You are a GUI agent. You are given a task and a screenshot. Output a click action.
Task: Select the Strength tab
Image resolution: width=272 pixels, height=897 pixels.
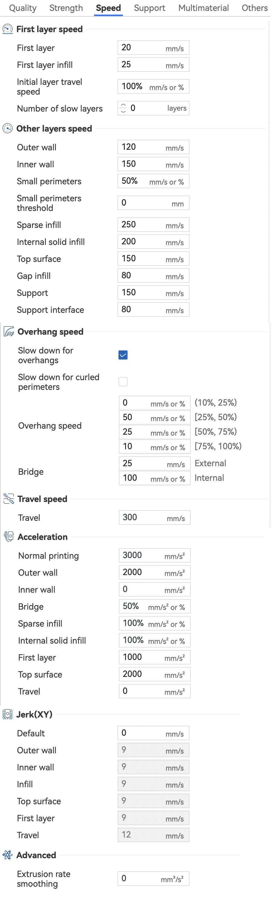click(66, 8)
